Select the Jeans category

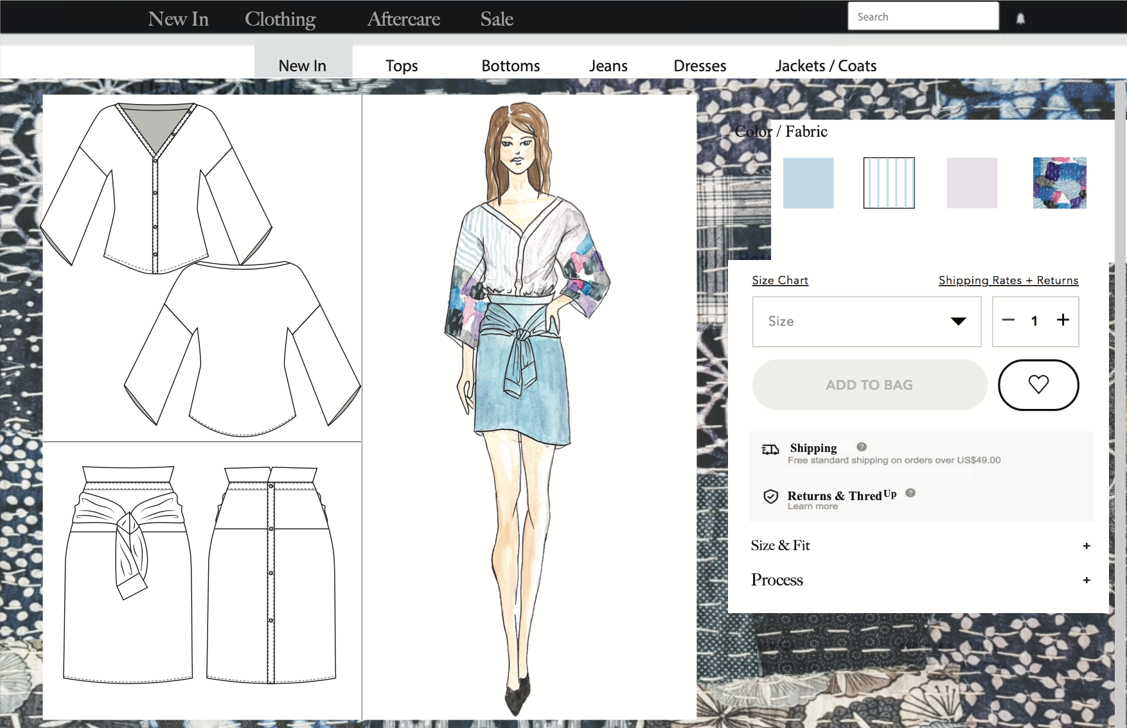608,65
